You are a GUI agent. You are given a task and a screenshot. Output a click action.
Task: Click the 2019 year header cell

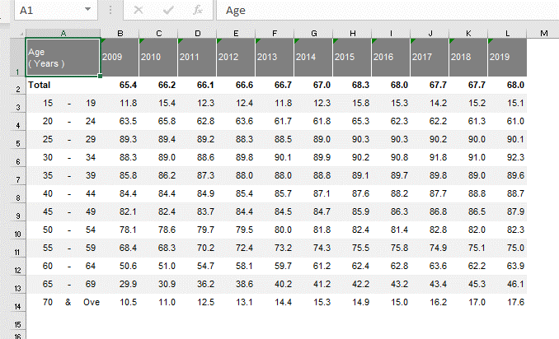(507, 57)
